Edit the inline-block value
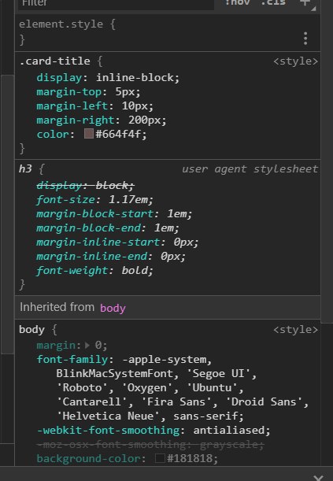This screenshot has width=333, height=481. coord(135,78)
